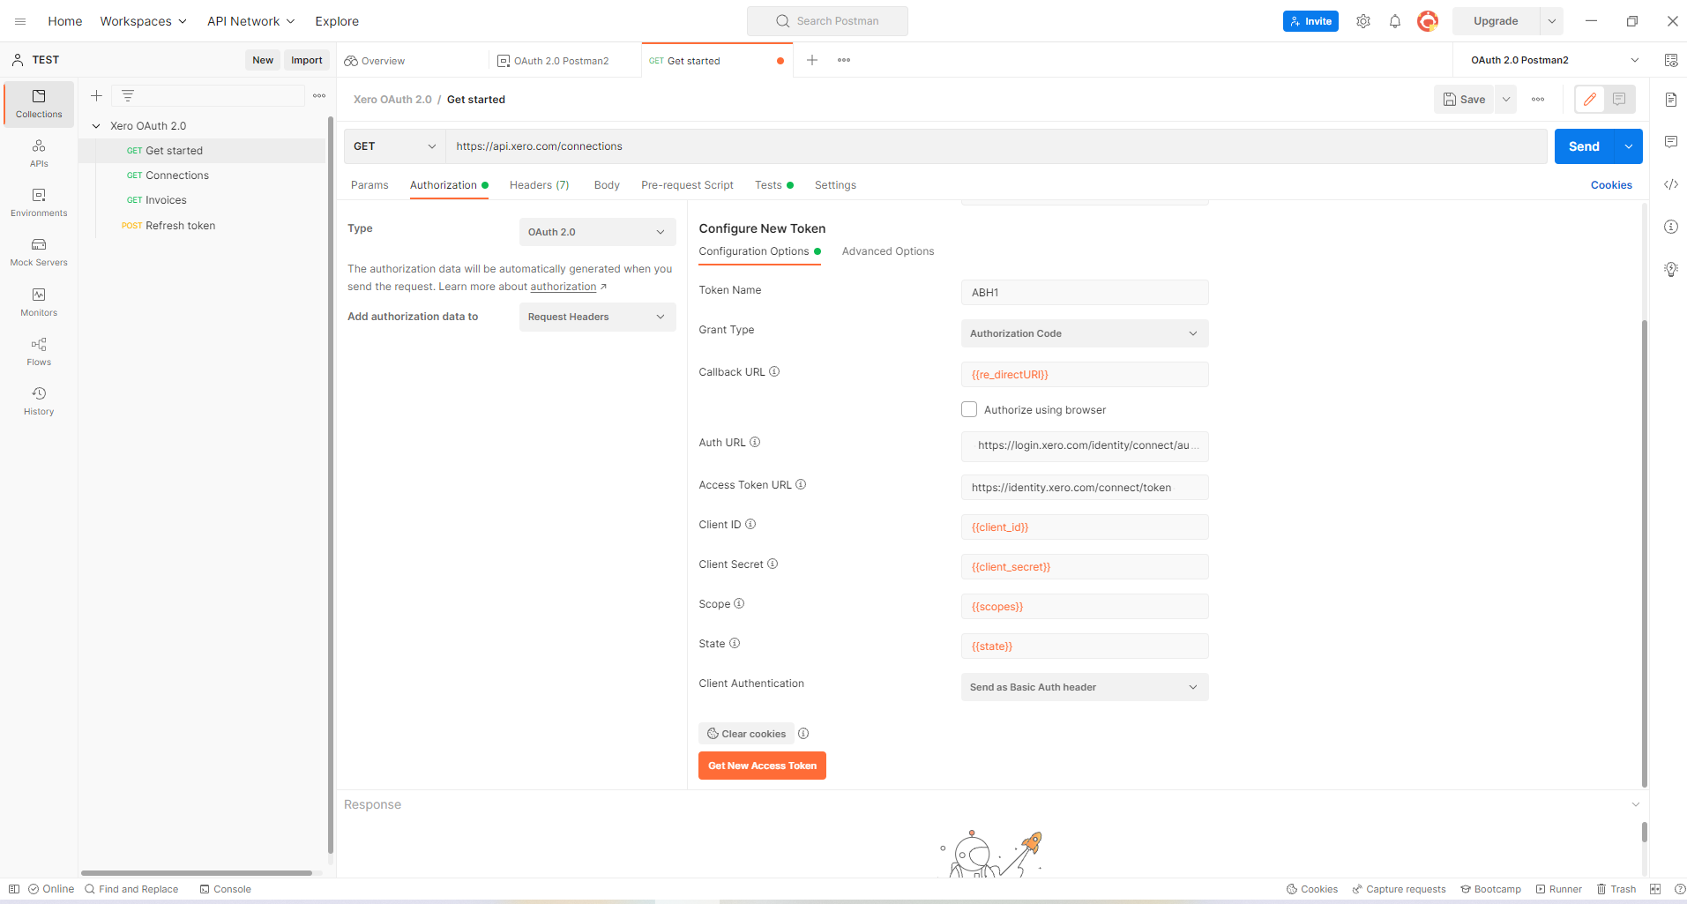Open collections sidebar more options

click(x=319, y=95)
